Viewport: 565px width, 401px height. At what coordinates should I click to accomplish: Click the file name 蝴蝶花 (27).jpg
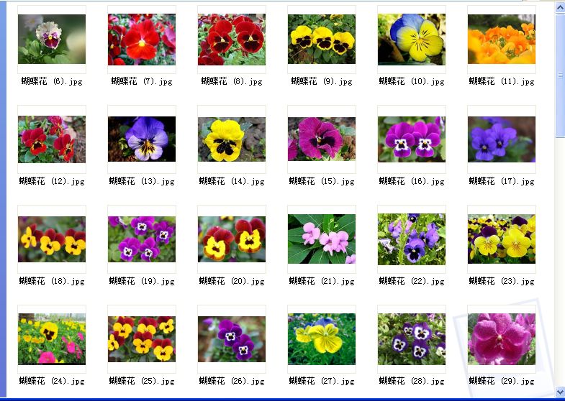pos(322,381)
